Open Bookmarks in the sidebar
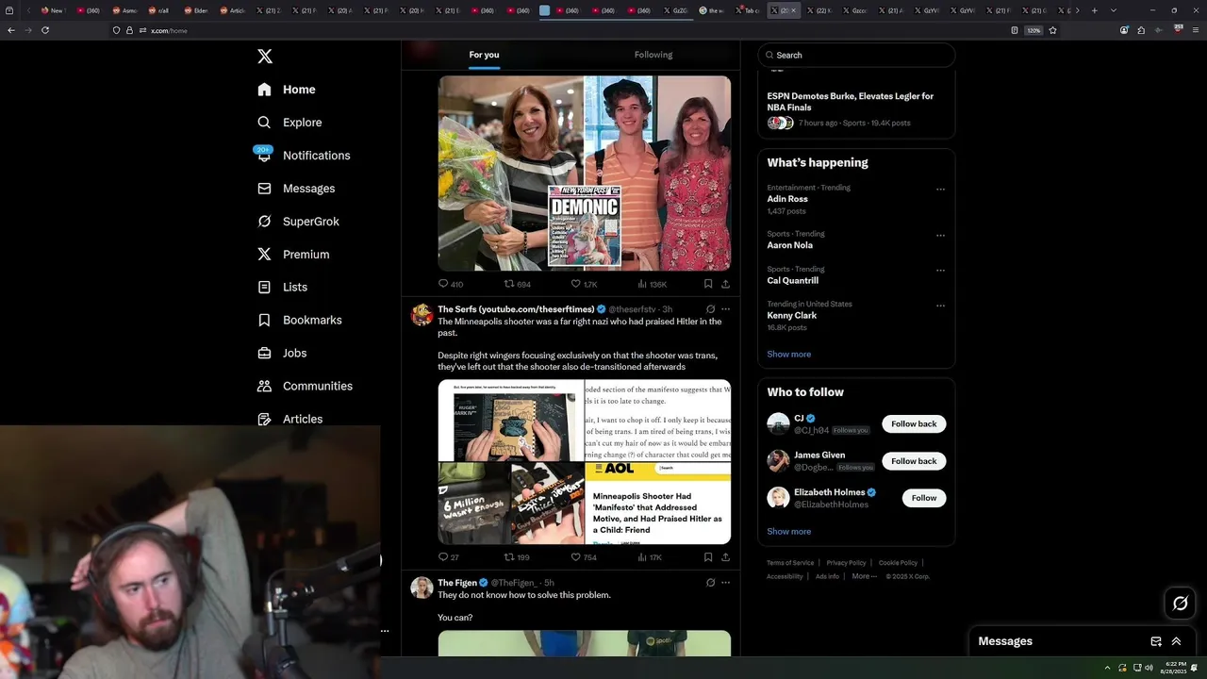 [x=299, y=320]
